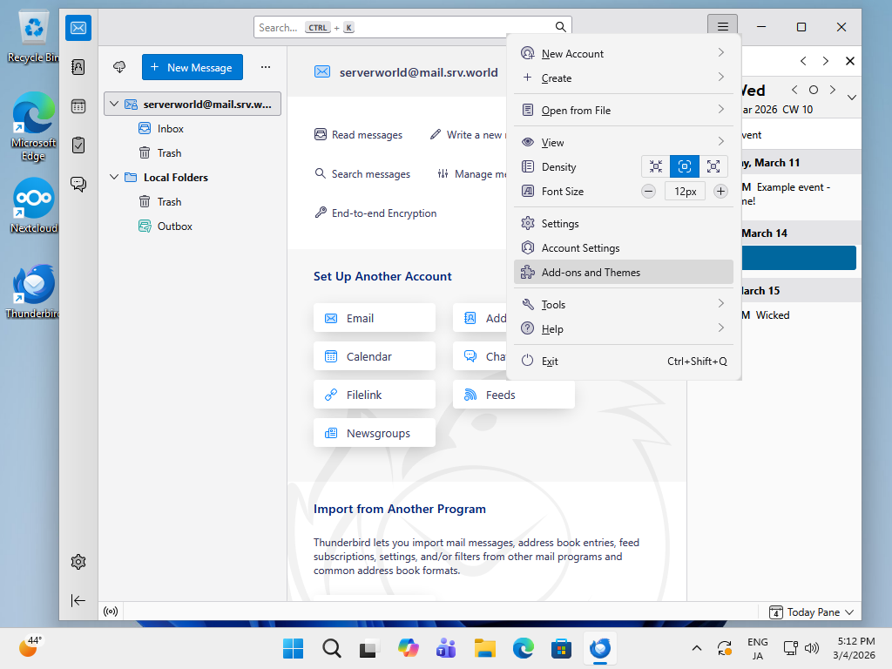
Task: Open Nextcloud desktop shortcut
Action: pyautogui.click(x=34, y=206)
